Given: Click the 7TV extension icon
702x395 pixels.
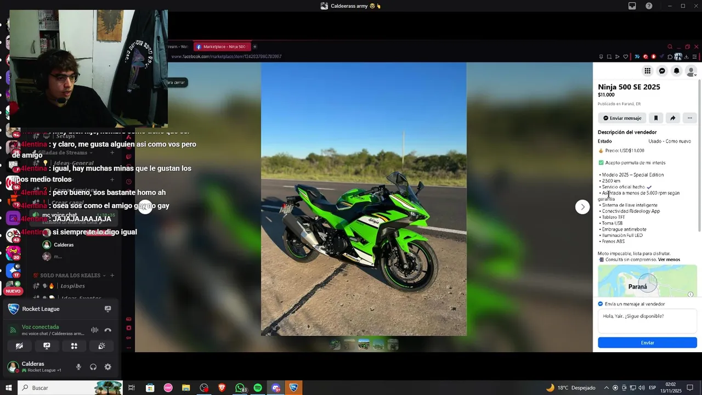Looking at the screenshot, I should pos(637,57).
